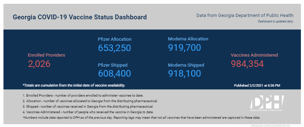Image resolution: width=304 pixels, height=127 pixels.
Task: Click the Moderna Shipped label
Action: click(186, 65)
